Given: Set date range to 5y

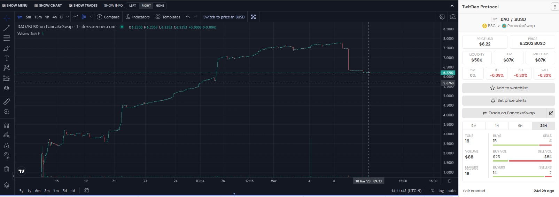Looking at the screenshot, I should [x=21, y=191].
